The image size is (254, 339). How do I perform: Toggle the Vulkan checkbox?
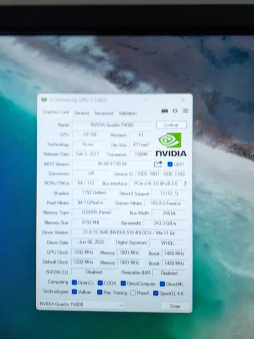[x=75, y=292]
